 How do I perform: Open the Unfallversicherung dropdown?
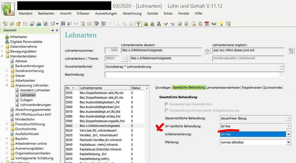[x=288, y=135]
